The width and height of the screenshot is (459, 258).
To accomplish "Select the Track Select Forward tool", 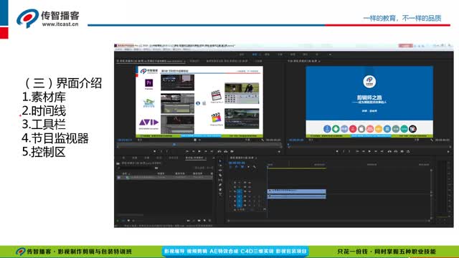I will pyautogui.click(x=220, y=166).
